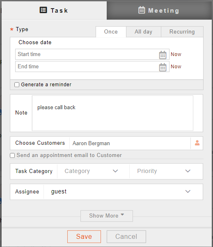This screenshot has width=213, height=247.
Task: Click Now link beside Start time
Action: (x=176, y=54)
